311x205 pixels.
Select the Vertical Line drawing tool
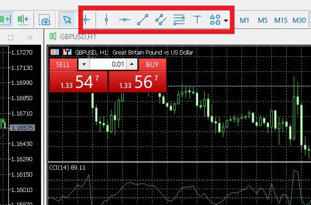coord(106,20)
